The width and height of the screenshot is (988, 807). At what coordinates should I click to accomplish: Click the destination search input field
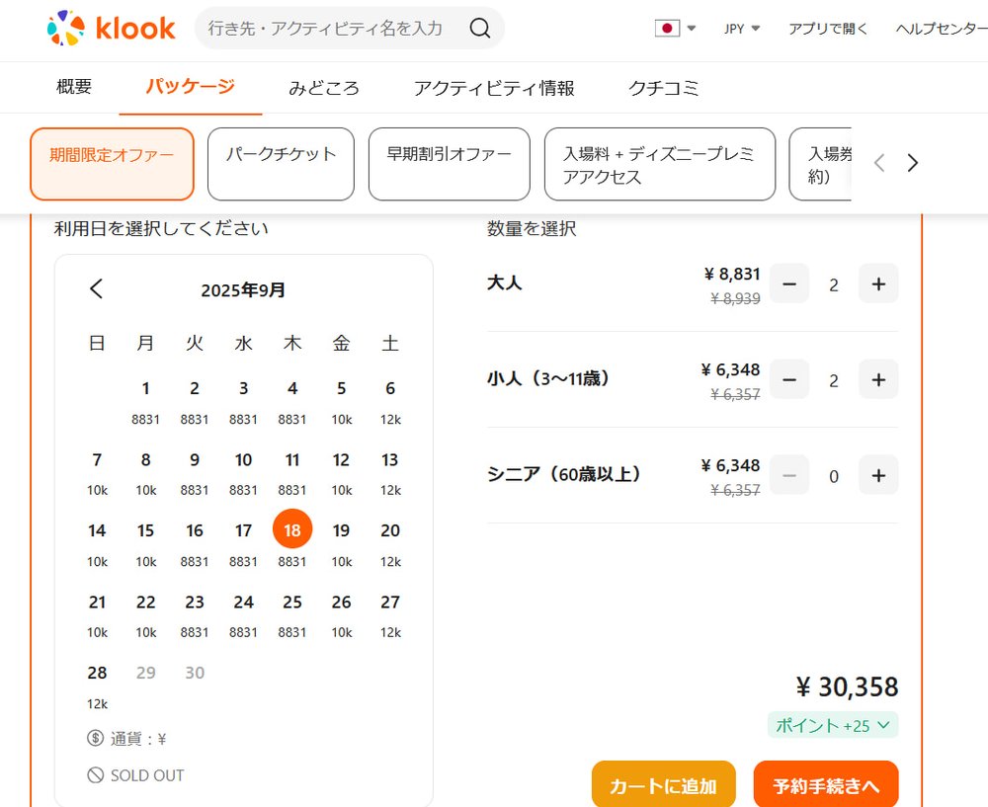click(326, 30)
